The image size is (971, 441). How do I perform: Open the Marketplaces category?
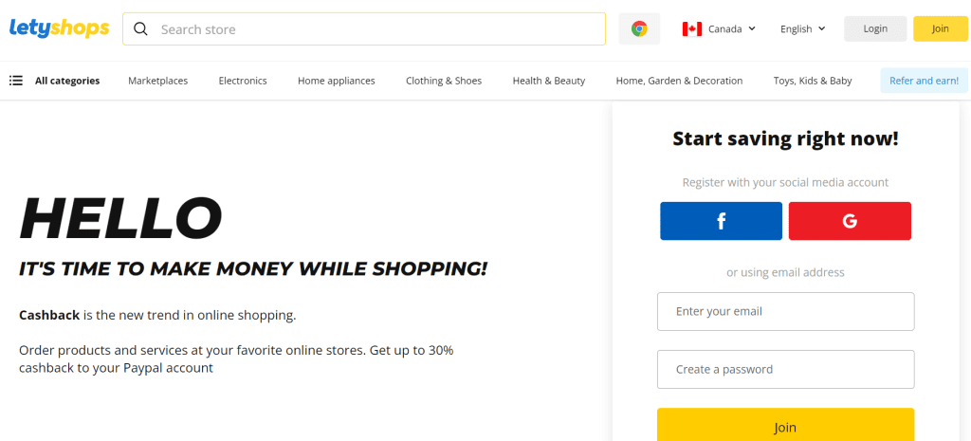click(x=157, y=81)
